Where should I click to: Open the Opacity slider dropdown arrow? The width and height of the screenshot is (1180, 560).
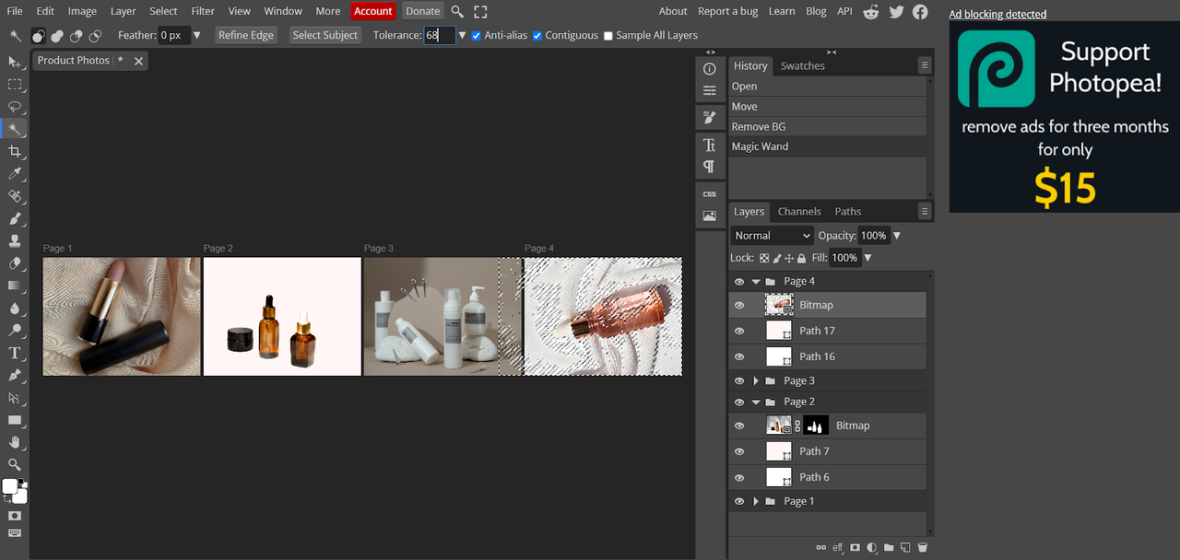point(897,236)
